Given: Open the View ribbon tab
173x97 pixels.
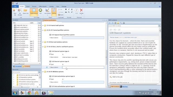Looking at the screenshot, I should (x=58, y=6).
